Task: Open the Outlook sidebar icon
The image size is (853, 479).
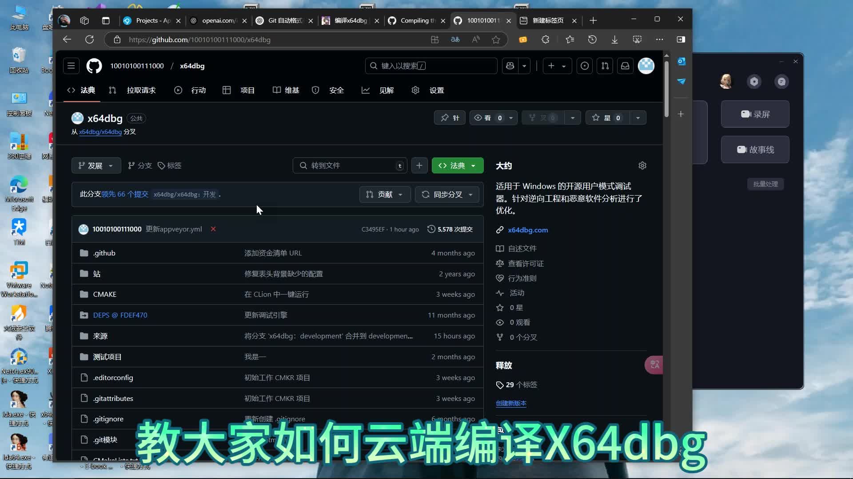Action: (681, 61)
